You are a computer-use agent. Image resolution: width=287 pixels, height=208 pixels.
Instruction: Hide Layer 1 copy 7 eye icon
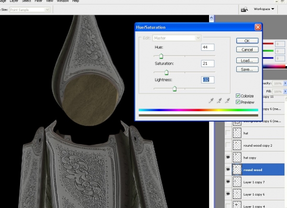[228, 182]
